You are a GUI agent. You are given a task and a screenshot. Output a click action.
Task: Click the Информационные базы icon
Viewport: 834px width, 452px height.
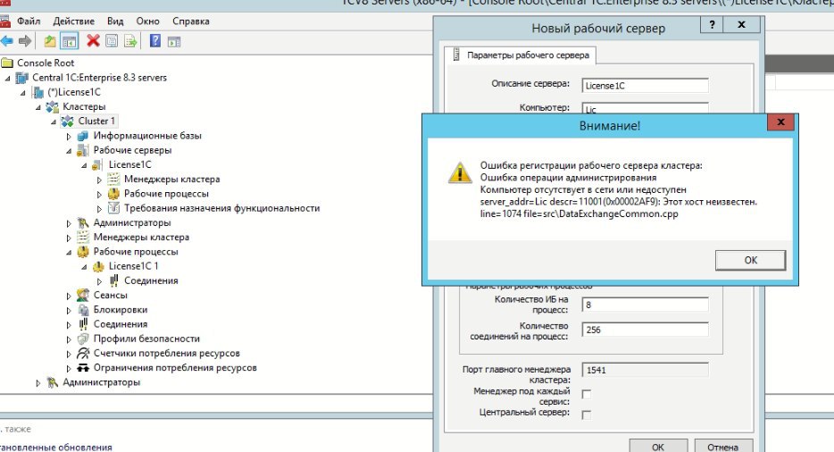(82, 136)
